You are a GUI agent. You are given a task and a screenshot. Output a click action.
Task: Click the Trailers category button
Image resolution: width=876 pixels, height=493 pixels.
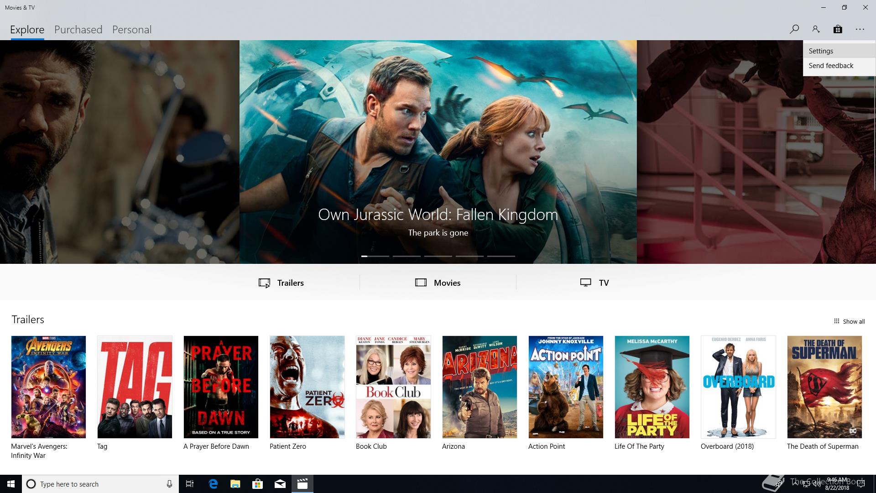click(281, 283)
